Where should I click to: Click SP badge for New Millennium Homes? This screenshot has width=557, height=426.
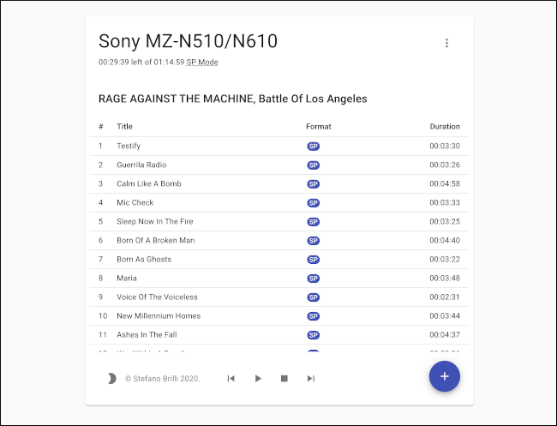314,316
